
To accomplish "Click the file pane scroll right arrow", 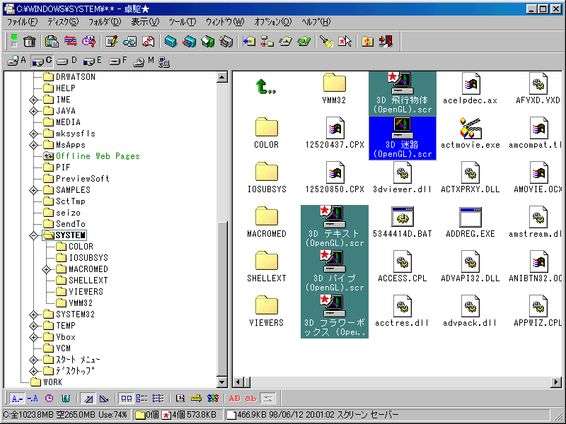I will [x=556, y=382].
